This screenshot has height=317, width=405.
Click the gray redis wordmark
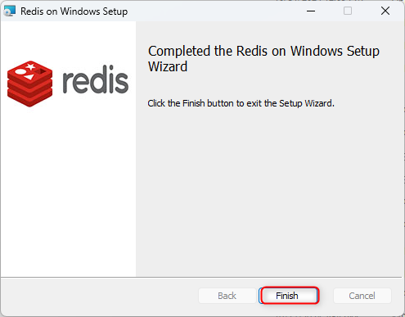click(95, 79)
